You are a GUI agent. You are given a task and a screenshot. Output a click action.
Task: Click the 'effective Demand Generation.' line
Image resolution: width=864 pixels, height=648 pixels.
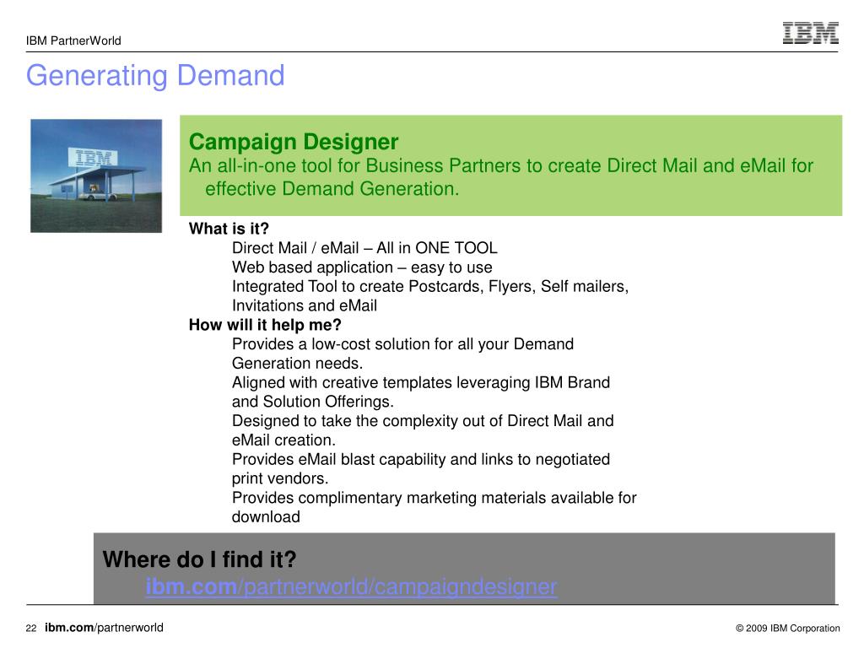pyautogui.click(x=332, y=189)
